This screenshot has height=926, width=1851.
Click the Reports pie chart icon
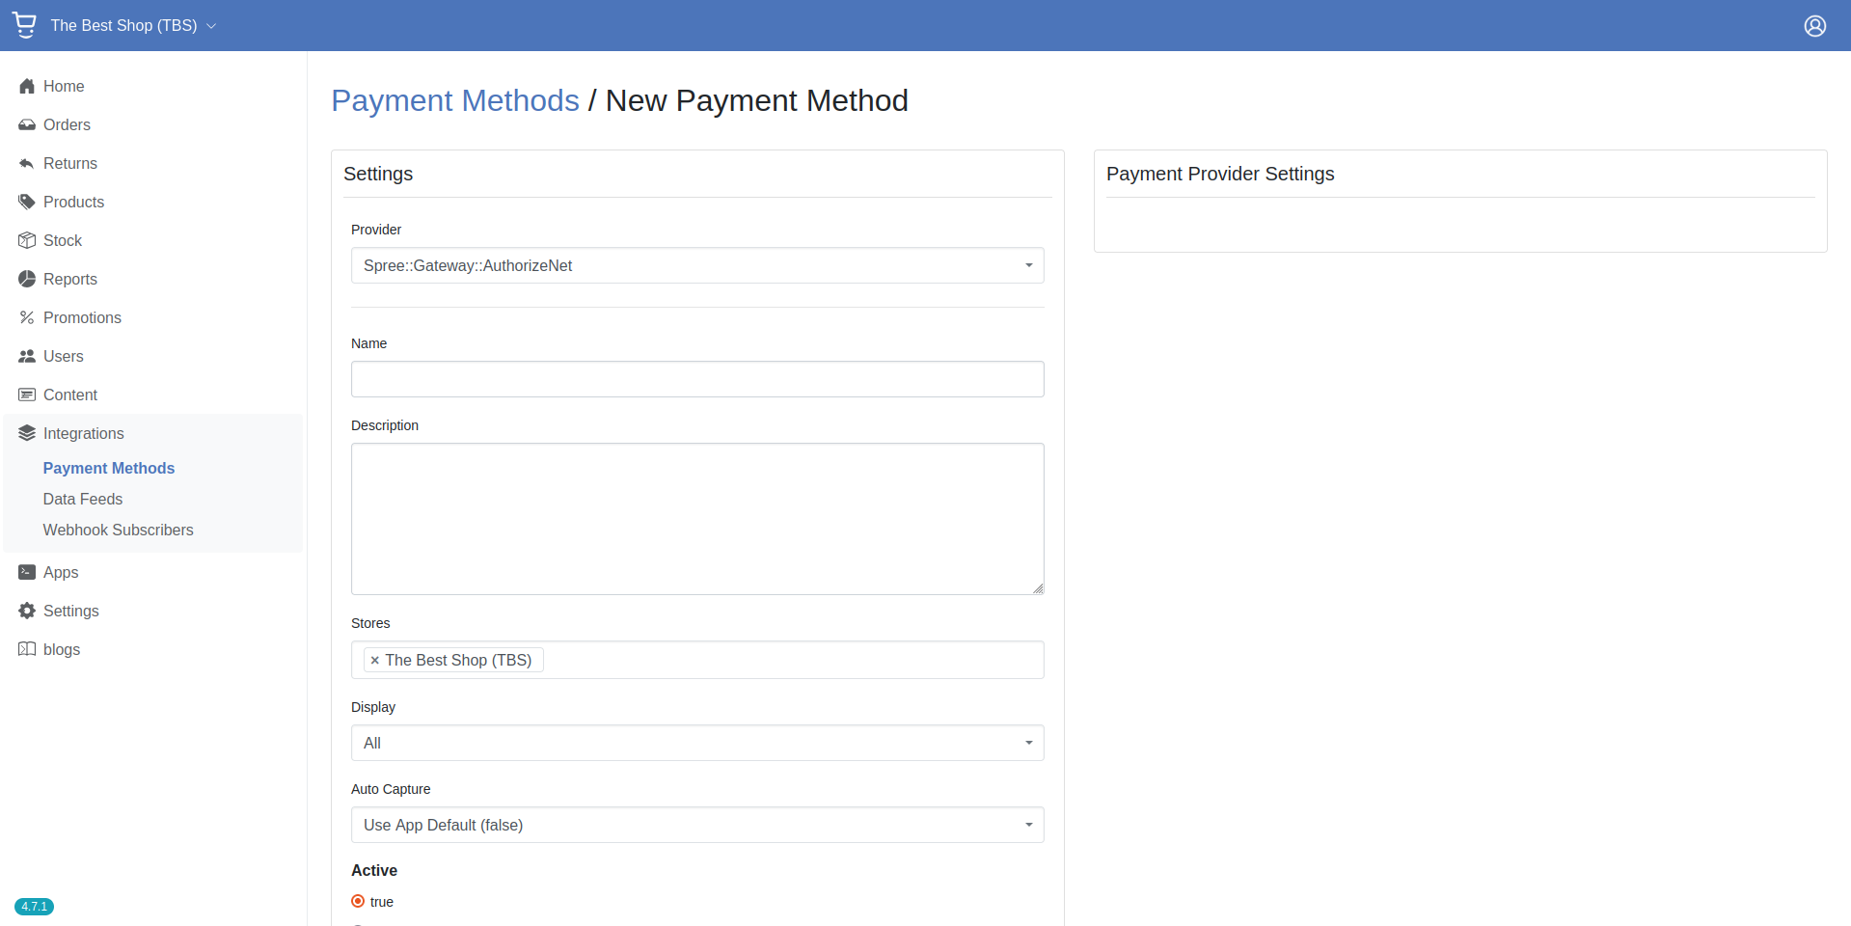point(27,280)
